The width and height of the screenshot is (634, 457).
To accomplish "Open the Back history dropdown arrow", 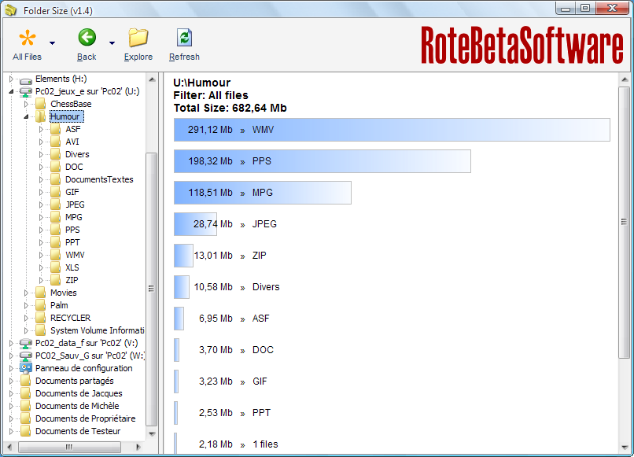I will point(112,43).
